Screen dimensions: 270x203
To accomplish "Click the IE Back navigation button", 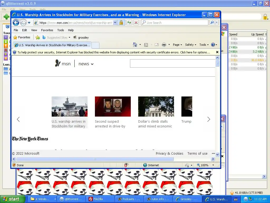I will 16,23.
